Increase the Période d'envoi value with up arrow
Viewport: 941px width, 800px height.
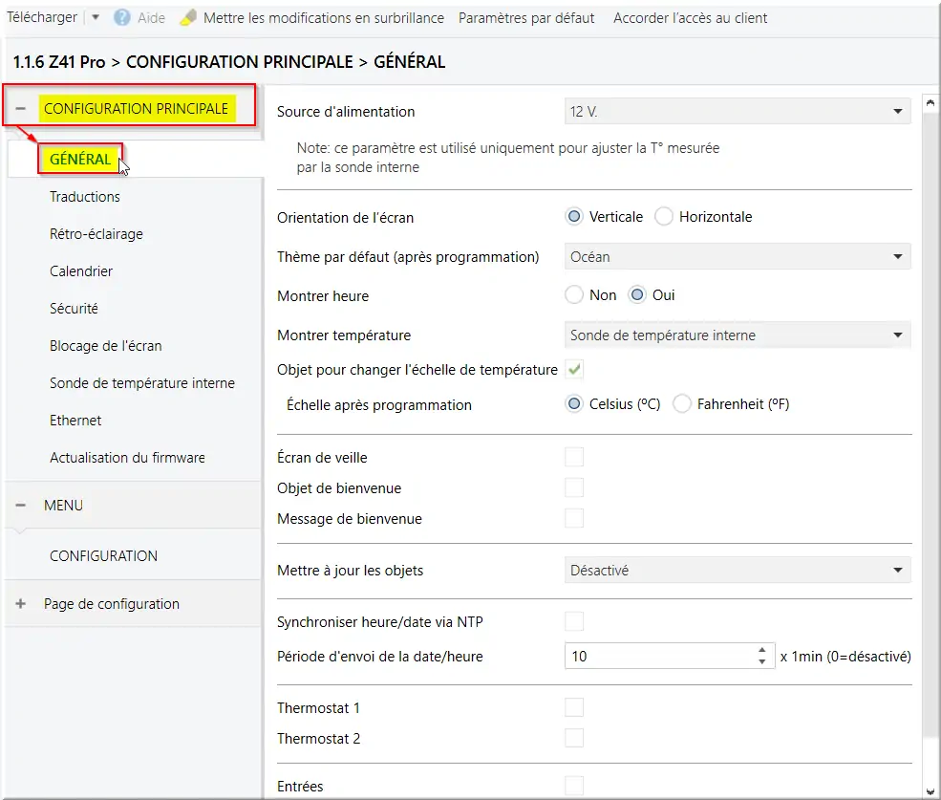click(761, 650)
